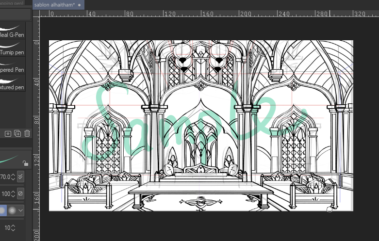Duplicate the current sub tool

click(x=17, y=133)
